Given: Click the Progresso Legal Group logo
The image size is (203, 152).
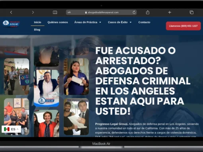Looking at the screenshot, I should pyautogui.click(x=11, y=23).
